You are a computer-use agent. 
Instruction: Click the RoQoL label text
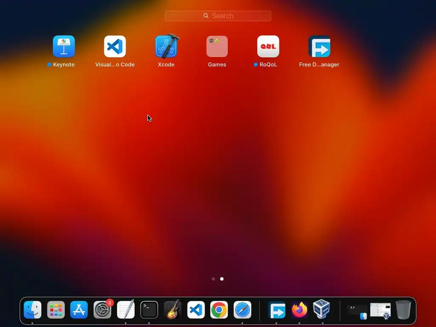point(268,65)
